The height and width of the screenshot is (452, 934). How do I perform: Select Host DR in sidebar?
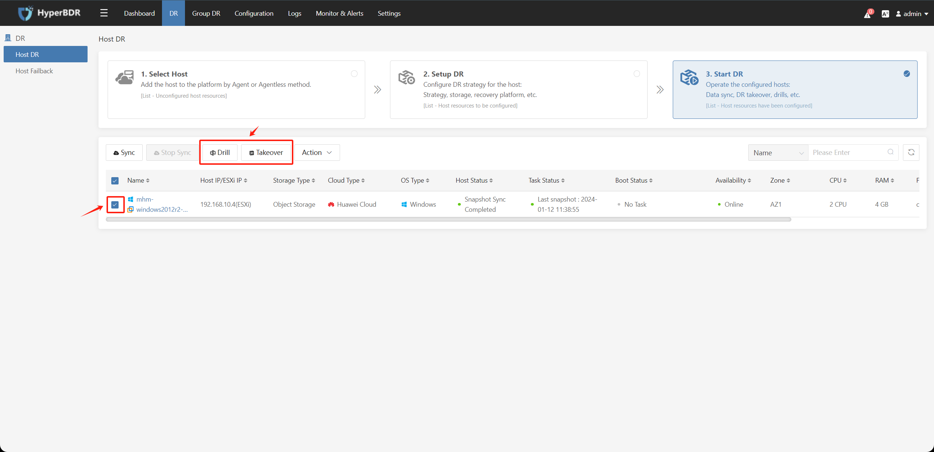point(46,54)
